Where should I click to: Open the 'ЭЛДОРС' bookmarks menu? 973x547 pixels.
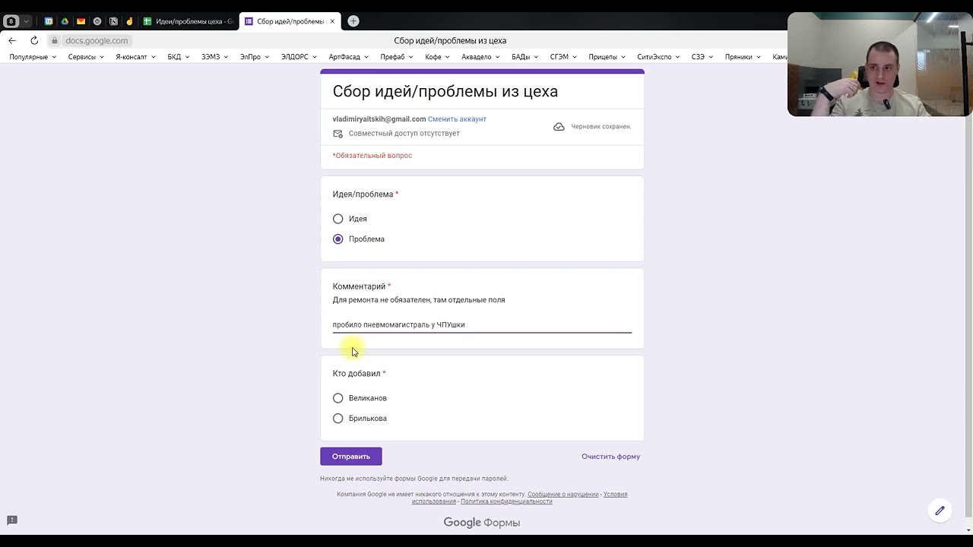299,57
